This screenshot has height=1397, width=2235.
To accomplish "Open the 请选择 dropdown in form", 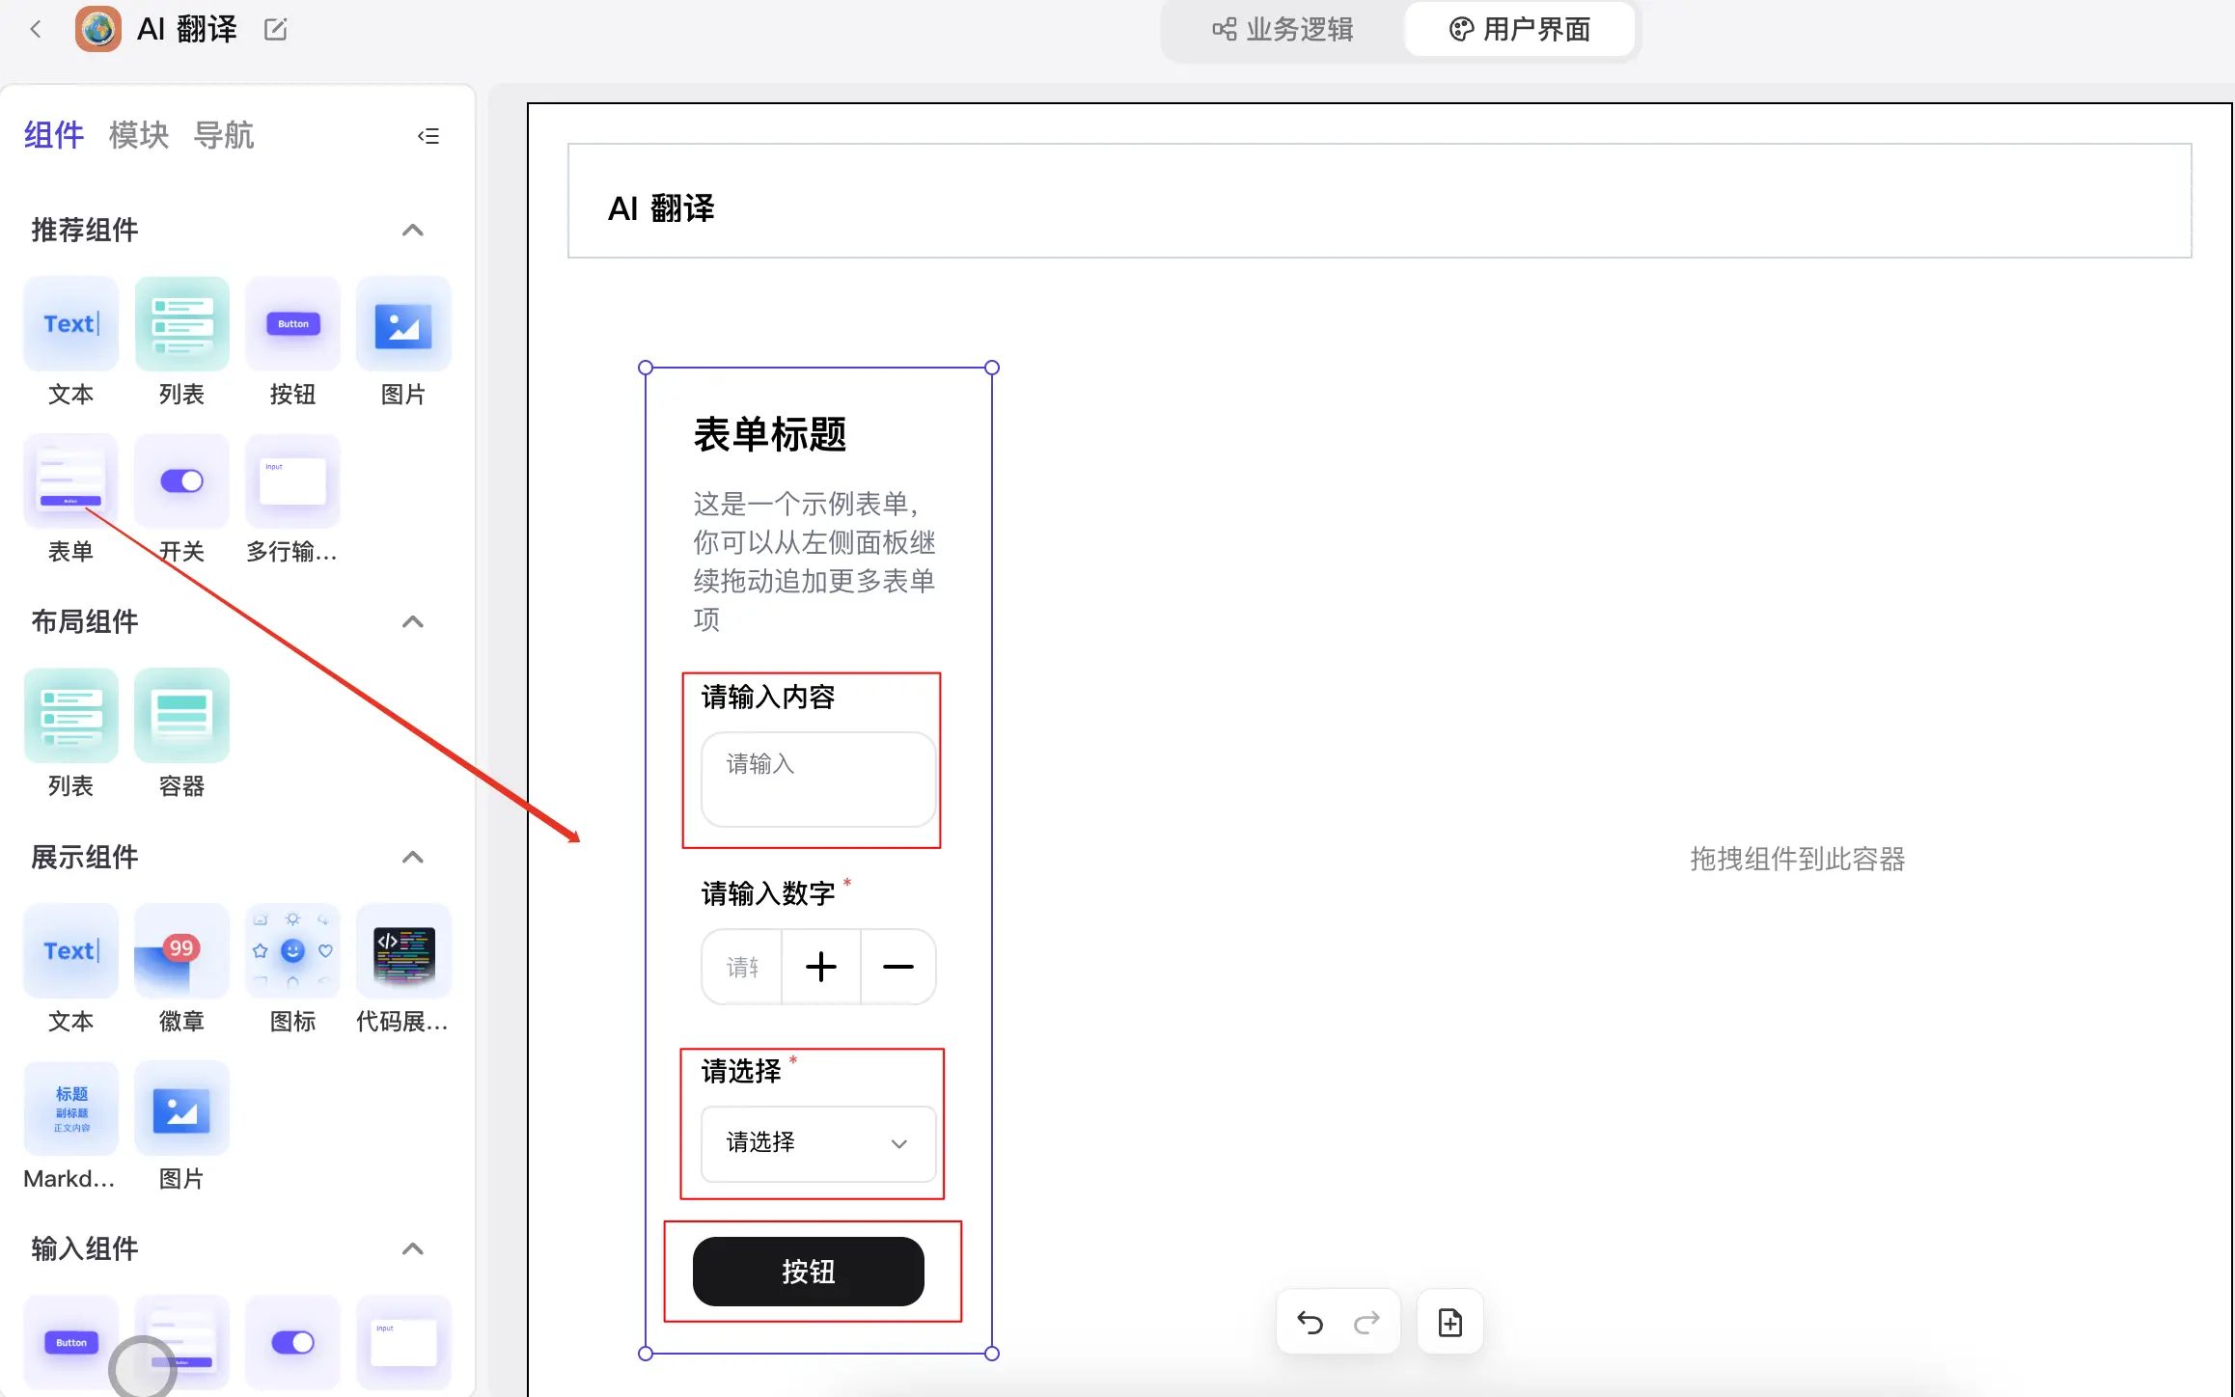I will 817,1143.
